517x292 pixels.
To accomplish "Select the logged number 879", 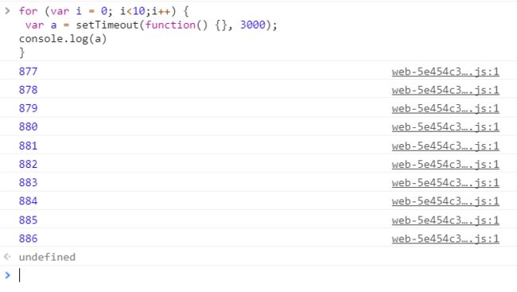I will pos(29,108).
